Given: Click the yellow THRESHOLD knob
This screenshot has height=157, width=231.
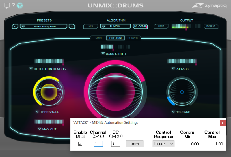Looking at the screenshot, I should pyautogui.click(x=49, y=92).
